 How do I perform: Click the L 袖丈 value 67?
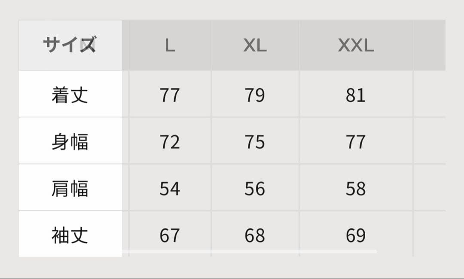170,236
